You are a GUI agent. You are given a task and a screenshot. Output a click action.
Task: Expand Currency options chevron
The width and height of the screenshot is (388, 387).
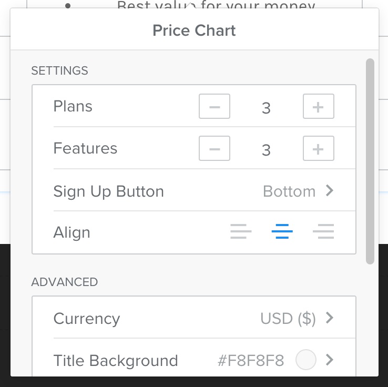[330, 318]
